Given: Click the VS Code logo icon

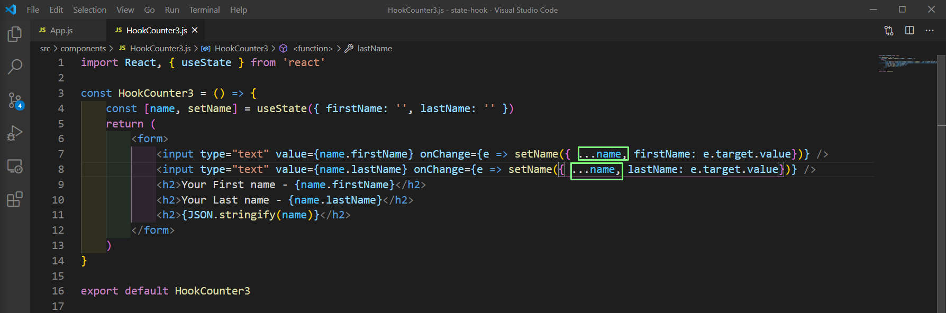Looking at the screenshot, I should pyautogui.click(x=11, y=10).
